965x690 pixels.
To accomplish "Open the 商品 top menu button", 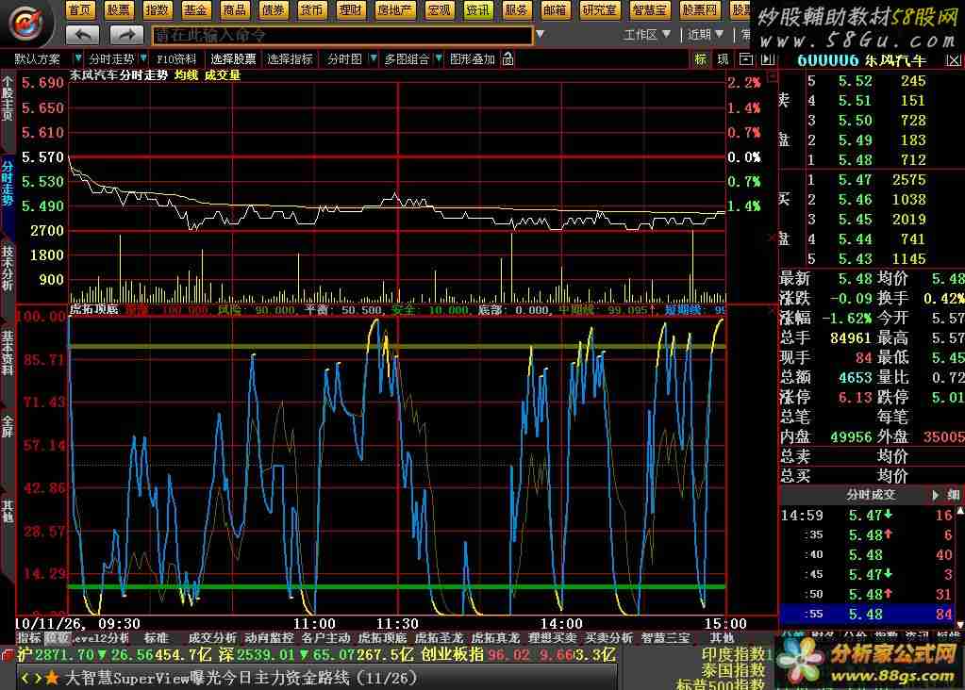I will pos(235,9).
